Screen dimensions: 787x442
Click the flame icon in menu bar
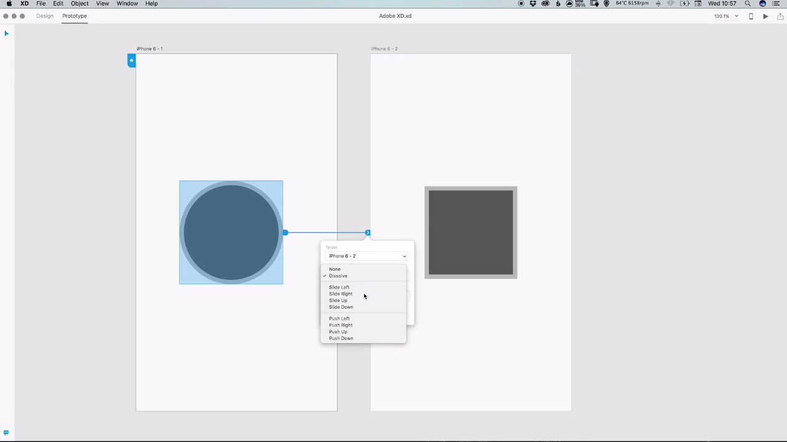pos(558,4)
